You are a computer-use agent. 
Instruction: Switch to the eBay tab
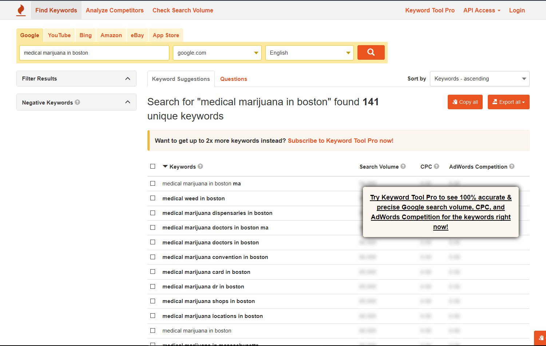pyautogui.click(x=137, y=35)
